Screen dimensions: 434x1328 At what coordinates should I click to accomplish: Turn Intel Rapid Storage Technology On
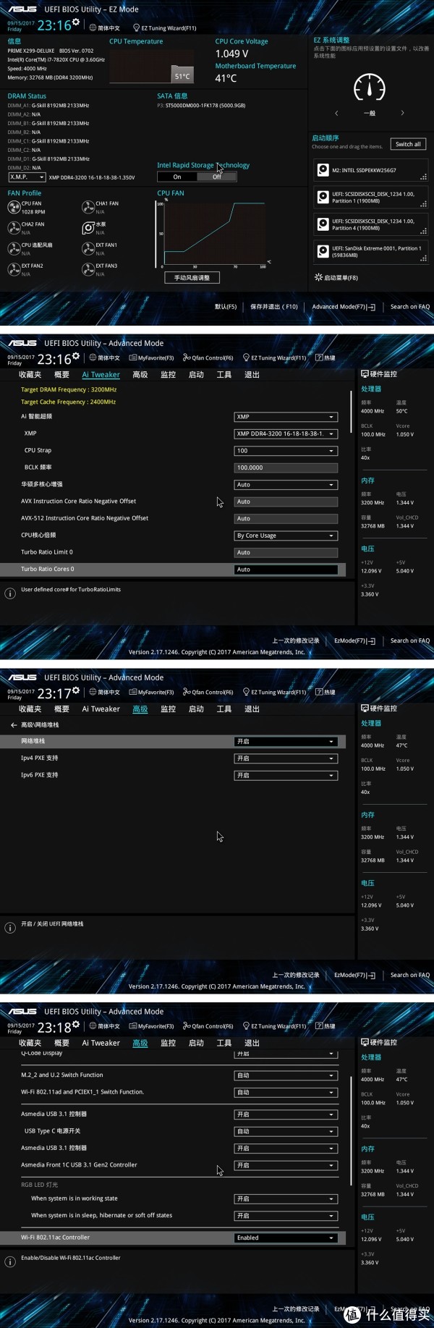coord(177,177)
